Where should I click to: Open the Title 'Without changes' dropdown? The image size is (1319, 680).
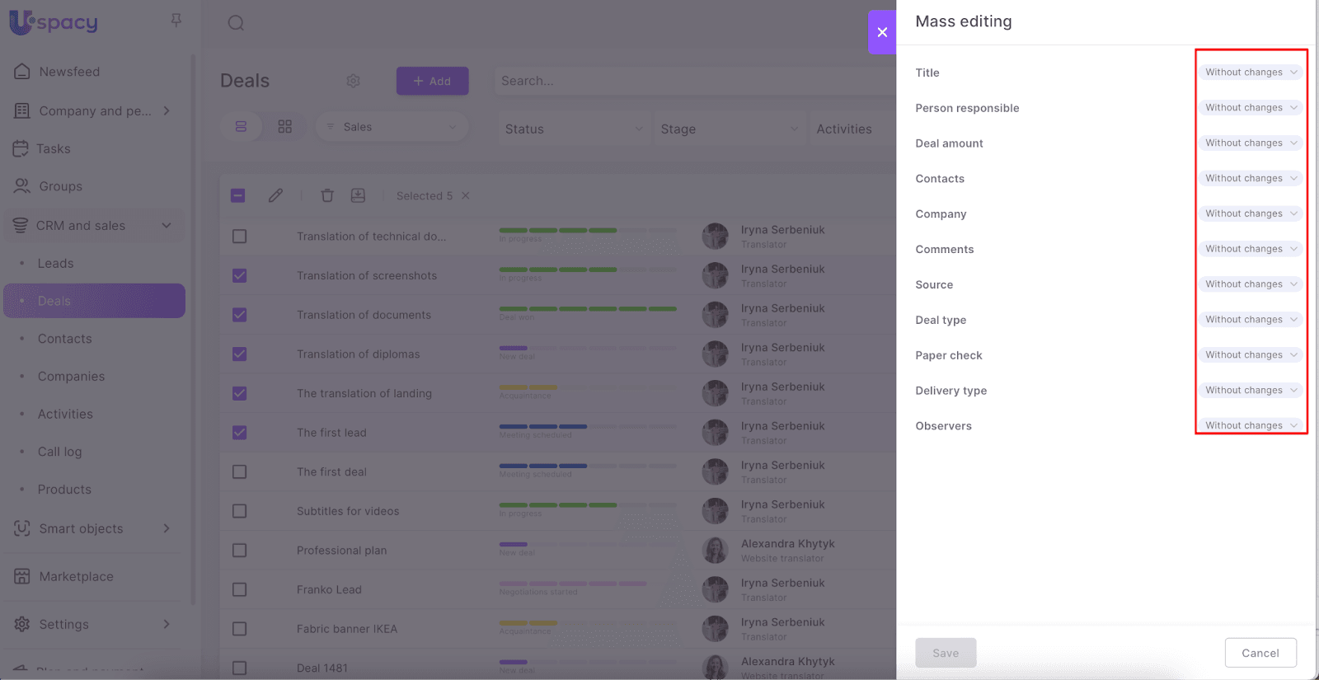[1250, 73]
